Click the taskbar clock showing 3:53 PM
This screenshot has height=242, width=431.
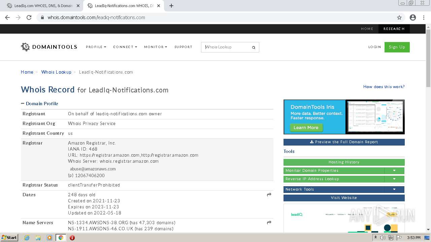414,238
